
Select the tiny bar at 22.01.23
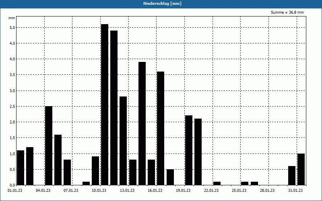(x=217, y=183)
